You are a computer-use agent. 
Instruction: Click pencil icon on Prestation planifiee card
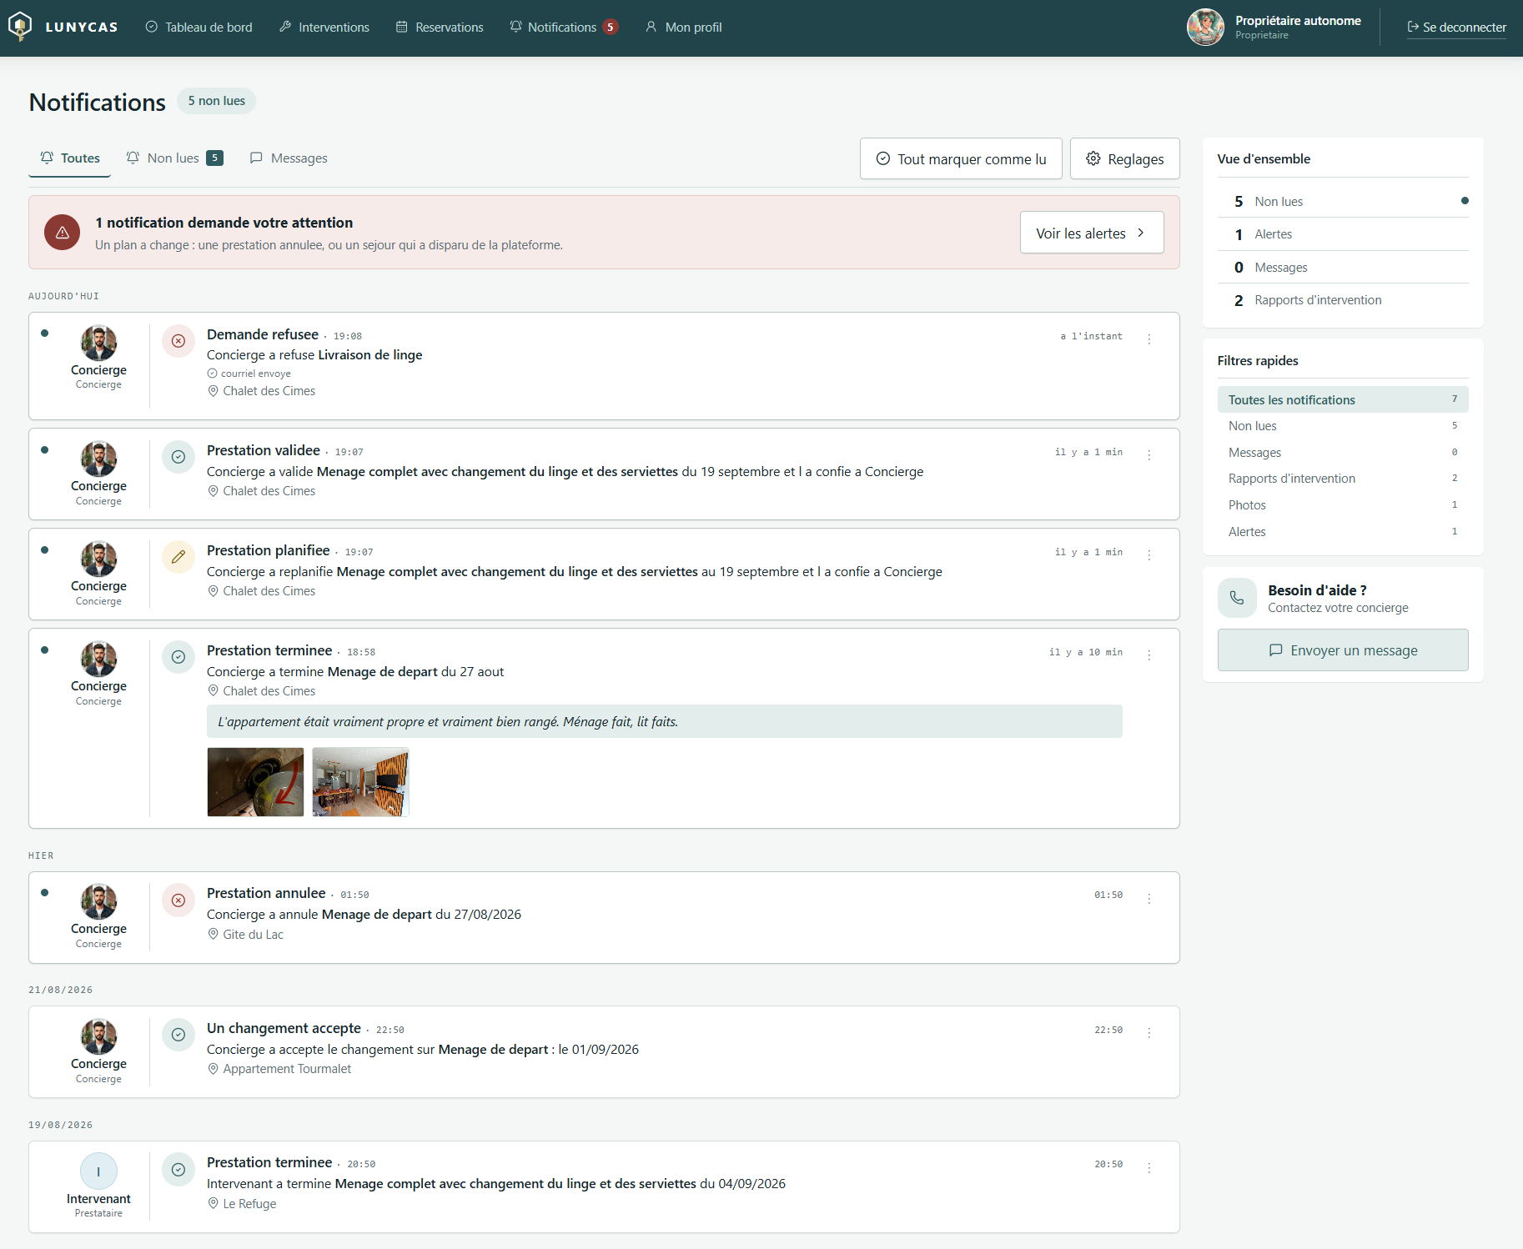click(x=178, y=557)
